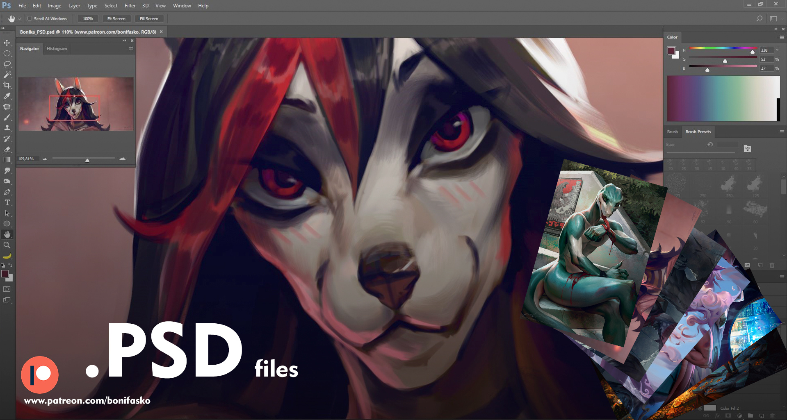Swap foreground and background colors
Image resolution: width=787 pixels, height=420 pixels.
point(11,265)
